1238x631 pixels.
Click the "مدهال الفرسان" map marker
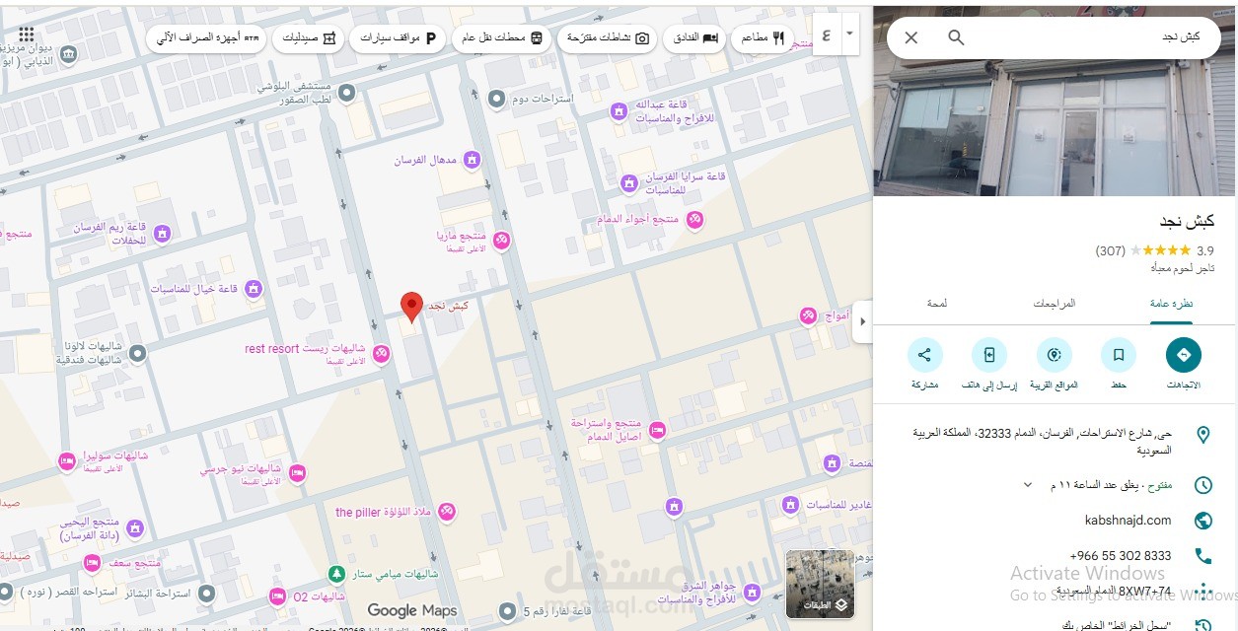pyautogui.click(x=472, y=159)
